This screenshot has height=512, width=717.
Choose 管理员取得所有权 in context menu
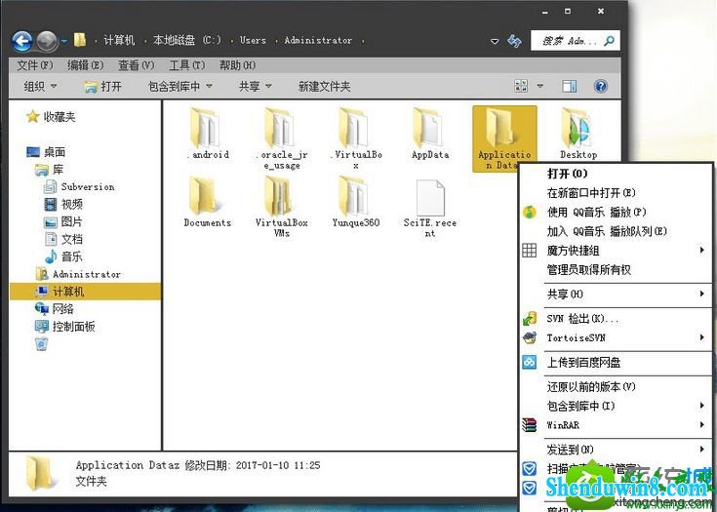pos(616,270)
